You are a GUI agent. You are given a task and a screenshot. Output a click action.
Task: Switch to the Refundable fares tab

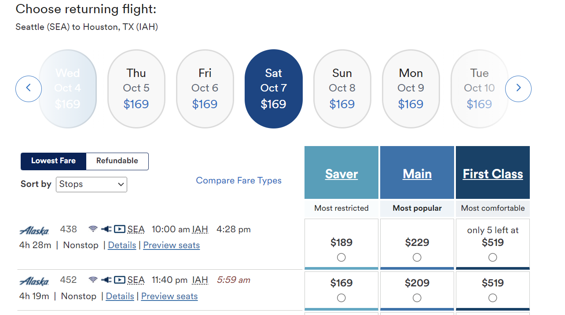(117, 161)
